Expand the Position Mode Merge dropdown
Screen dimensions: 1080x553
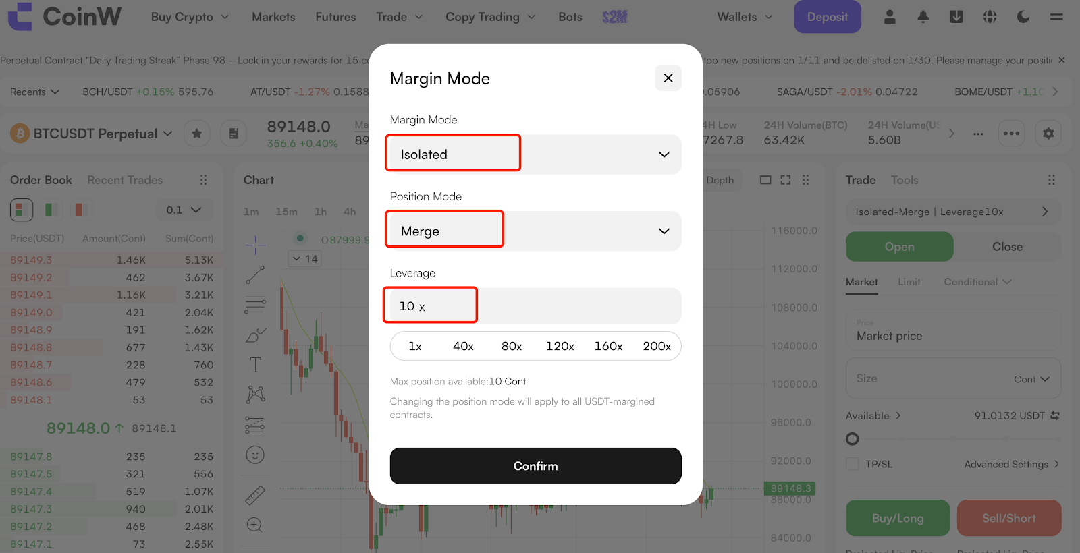click(x=535, y=231)
